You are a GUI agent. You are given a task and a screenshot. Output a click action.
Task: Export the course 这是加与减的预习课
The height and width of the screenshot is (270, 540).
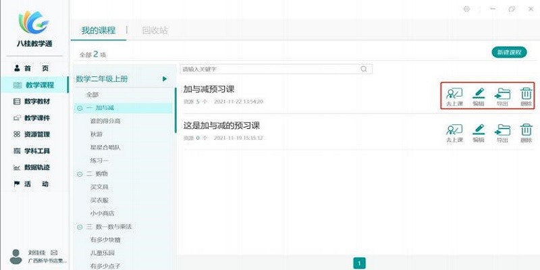point(502,130)
